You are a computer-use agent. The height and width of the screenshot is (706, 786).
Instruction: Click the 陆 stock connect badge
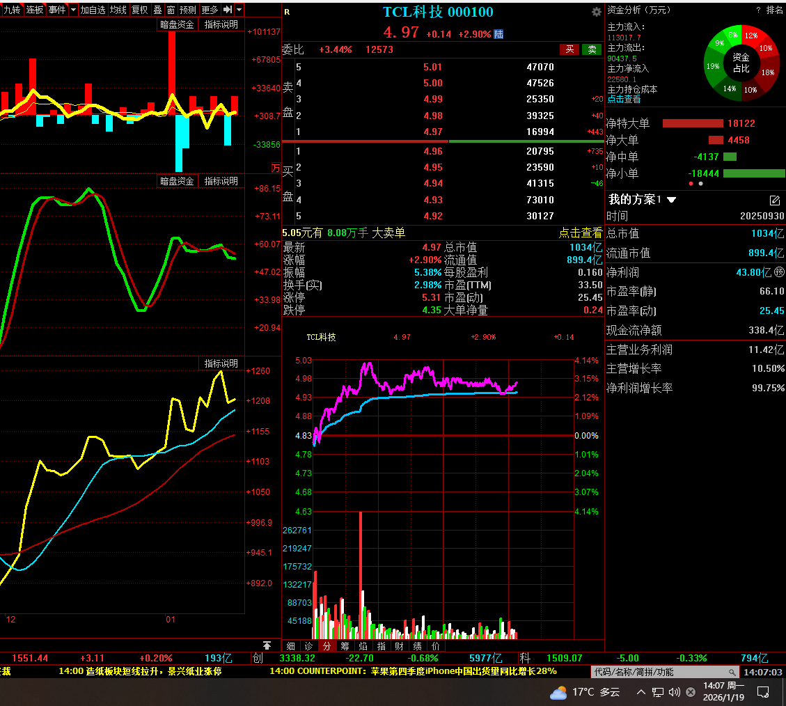click(x=498, y=34)
